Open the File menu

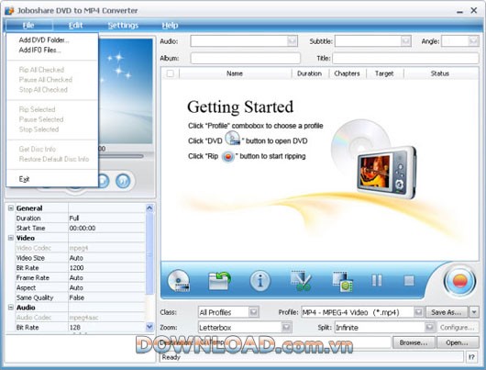28,25
